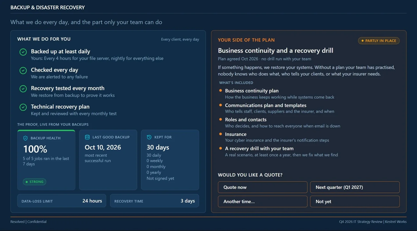Viewport: 417px width, 231px height.
Task: Click the Q4 2026 IT Strategy Review footer
Action: point(373,222)
